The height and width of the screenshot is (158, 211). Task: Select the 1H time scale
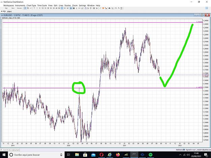tap(51, 8)
